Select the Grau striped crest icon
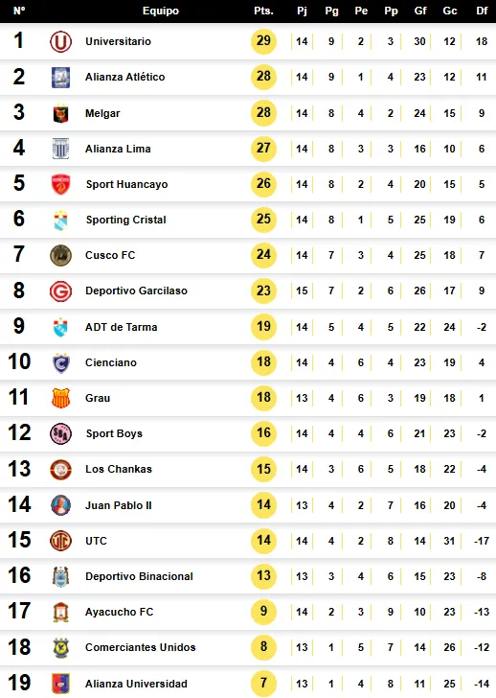The image size is (496, 698). click(60, 398)
